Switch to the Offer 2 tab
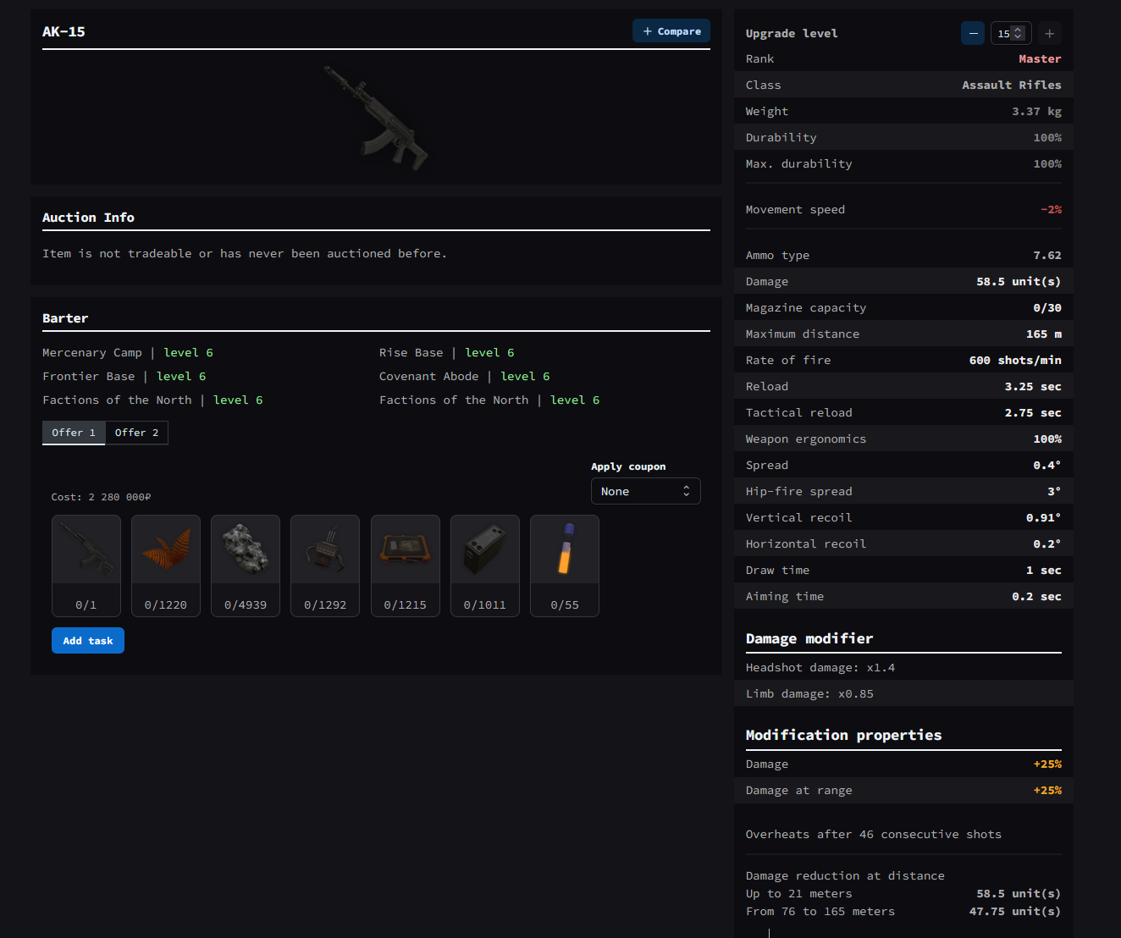1121x938 pixels. pyautogui.click(x=136, y=433)
